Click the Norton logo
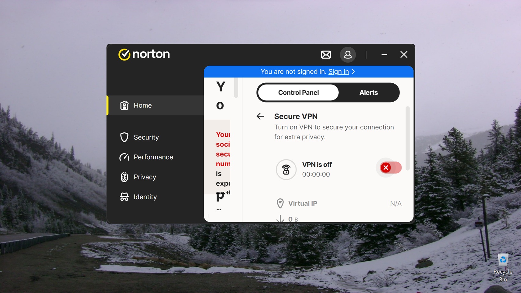The image size is (521, 293). 144,54
